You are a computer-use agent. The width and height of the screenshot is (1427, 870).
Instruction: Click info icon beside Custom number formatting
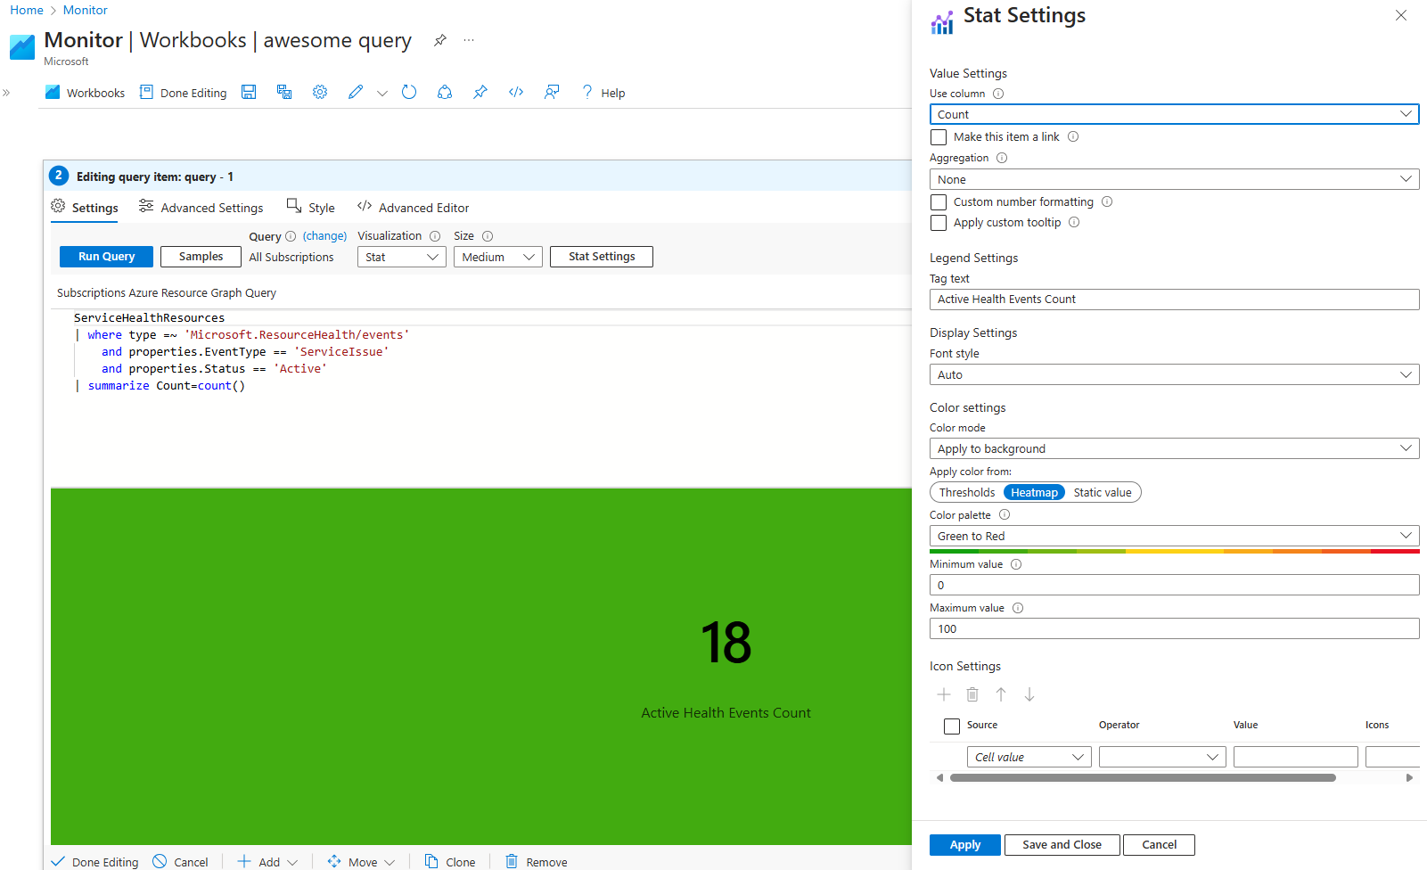pyautogui.click(x=1107, y=201)
